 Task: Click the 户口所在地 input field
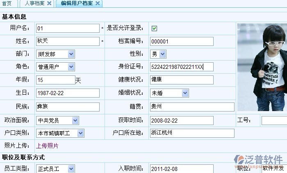click(192, 133)
